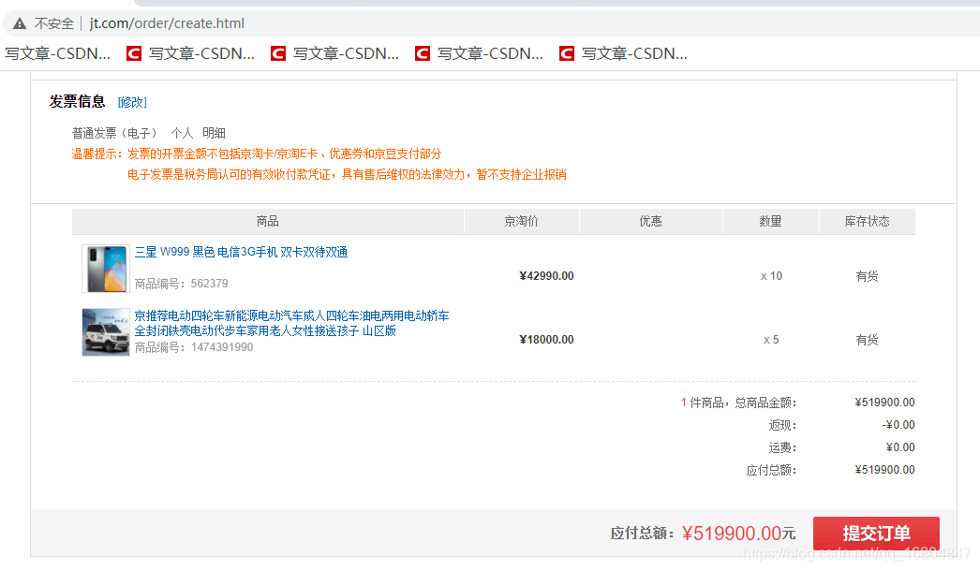Screen dimensions: 980x571
Task: Click the 不安全 security label
Action: click(x=53, y=23)
